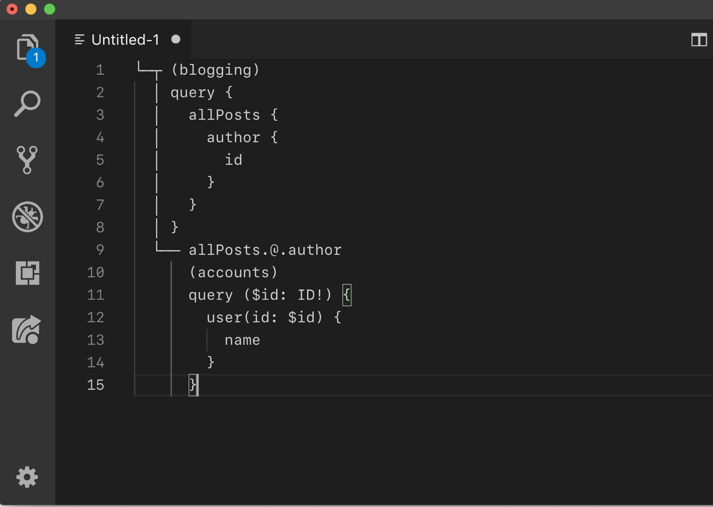
Task: Click the word "name" on line 13
Action: [242, 340]
